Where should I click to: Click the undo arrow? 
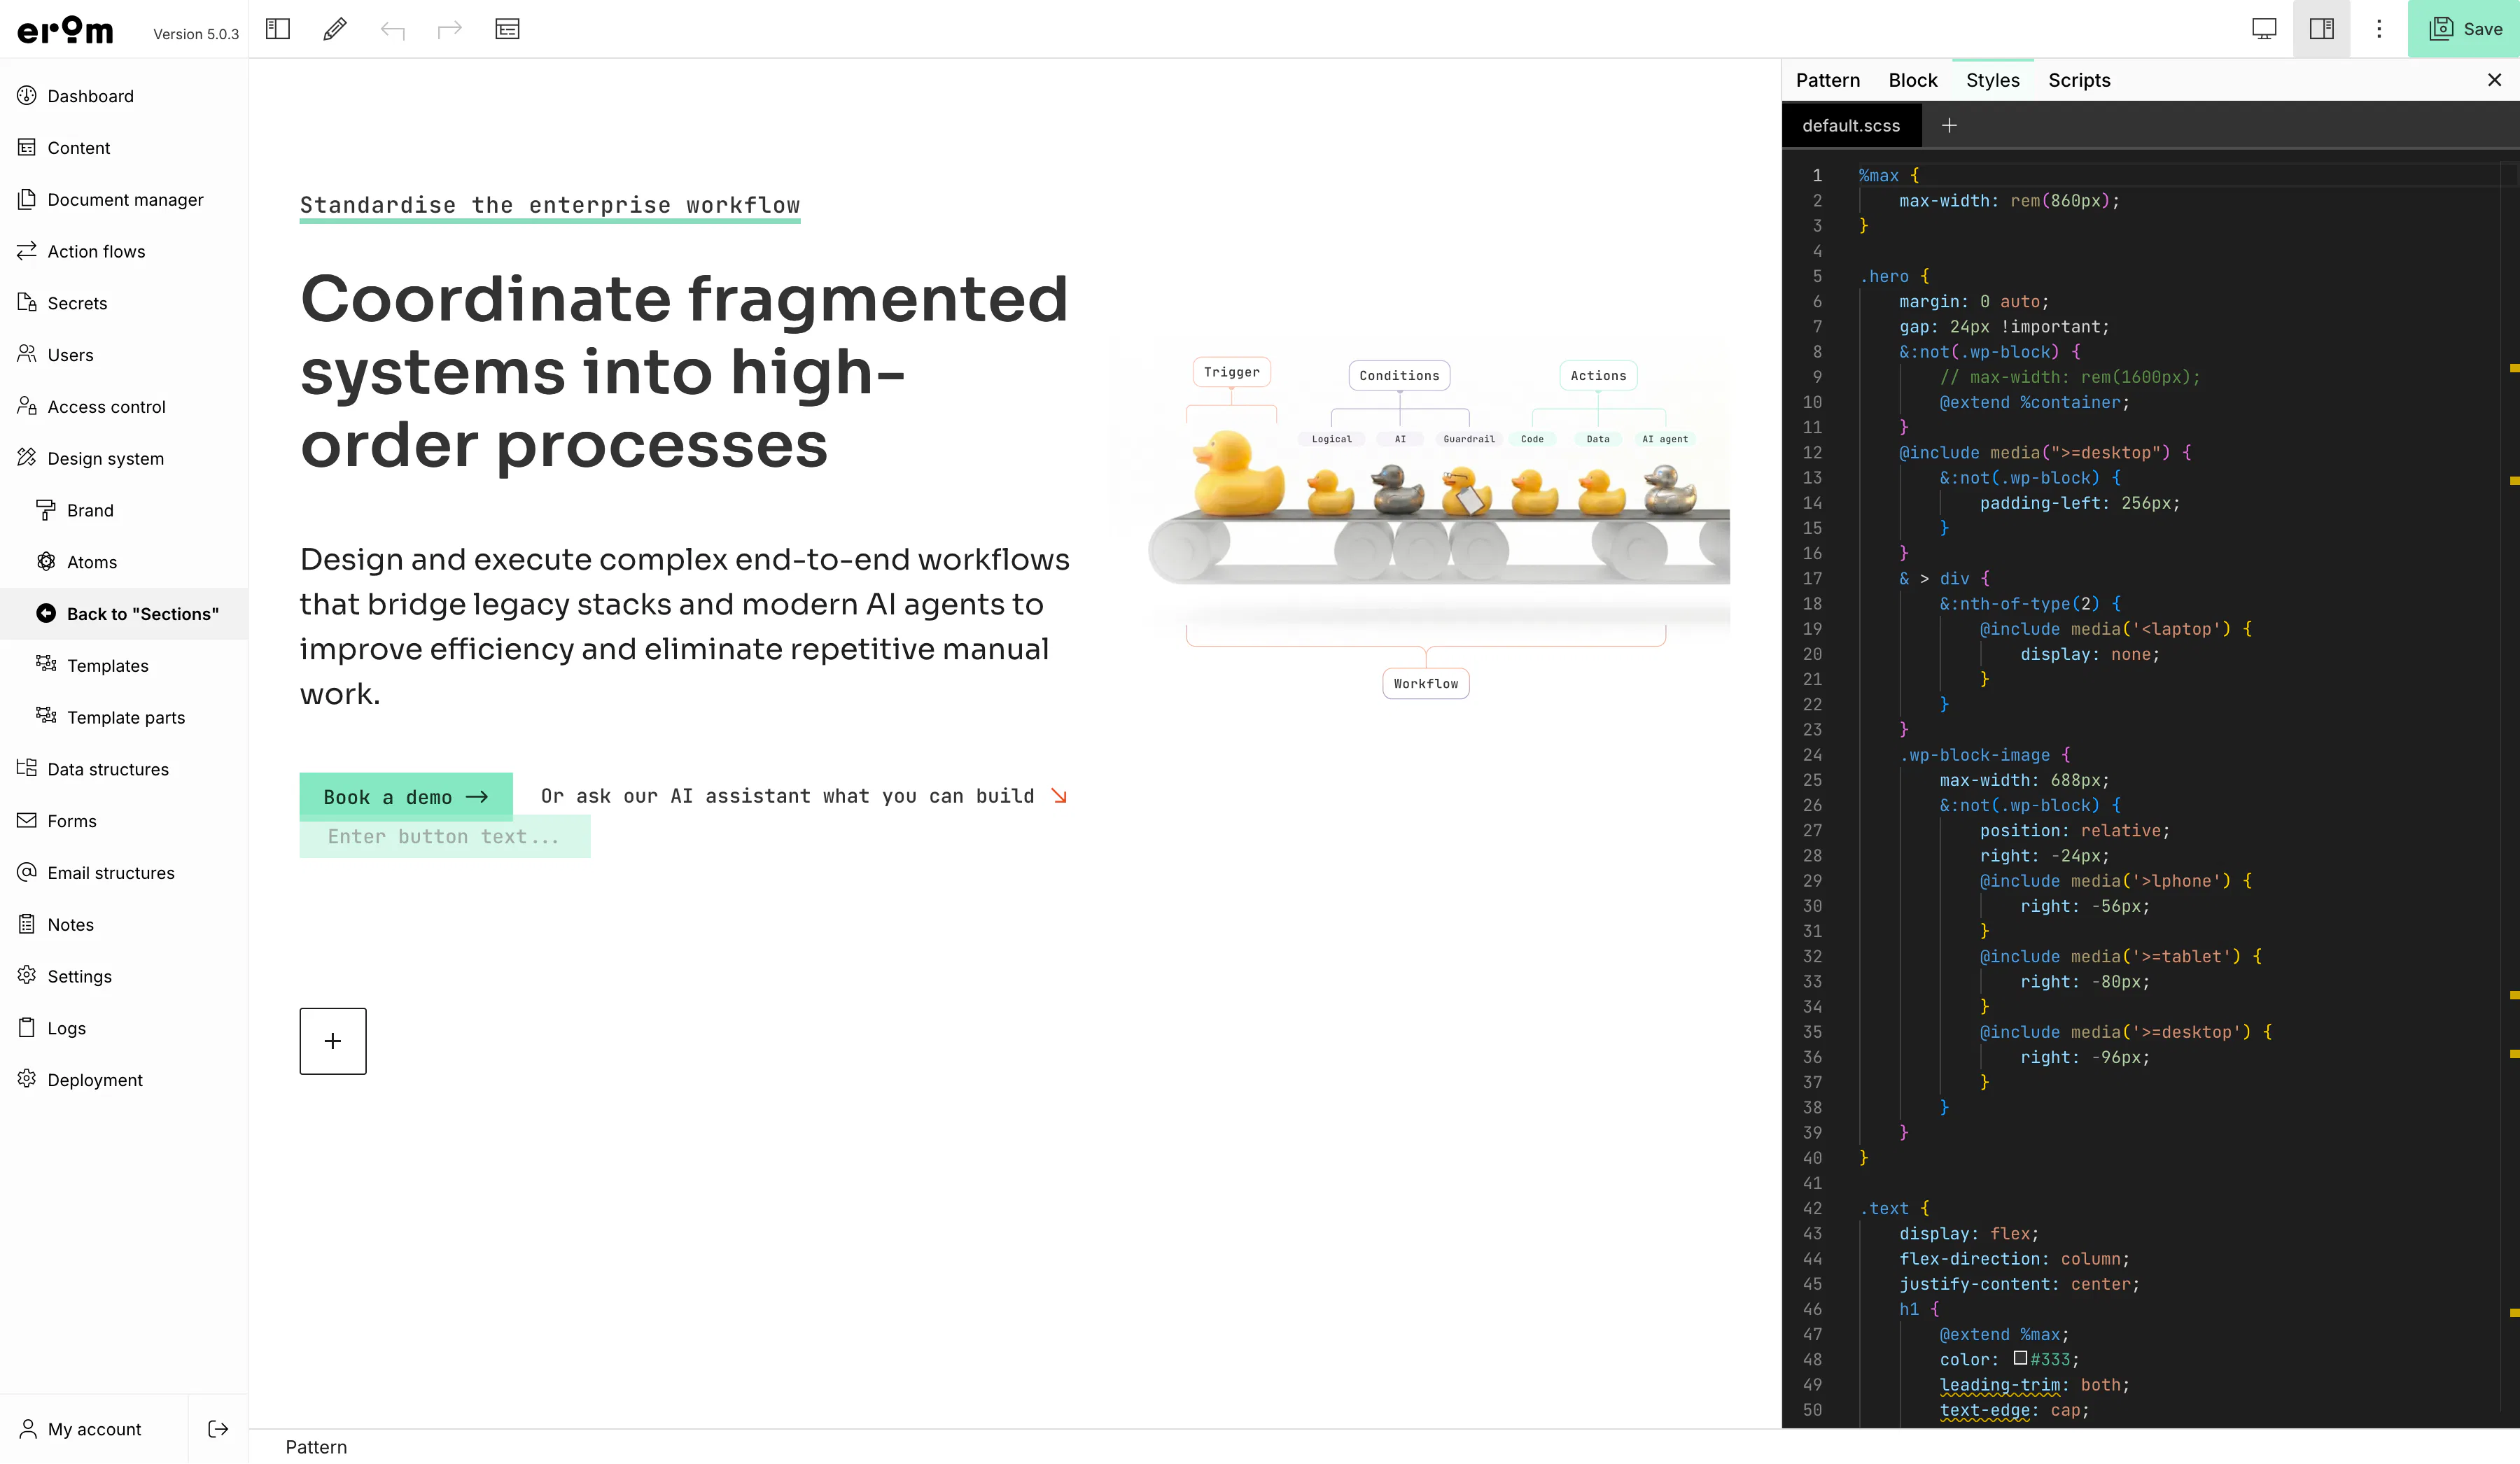click(x=392, y=30)
